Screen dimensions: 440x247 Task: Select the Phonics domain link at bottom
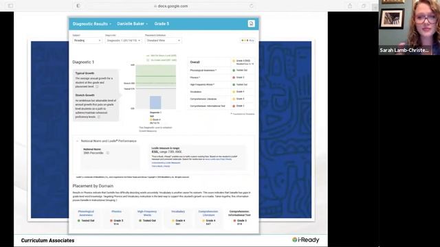tap(116, 211)
